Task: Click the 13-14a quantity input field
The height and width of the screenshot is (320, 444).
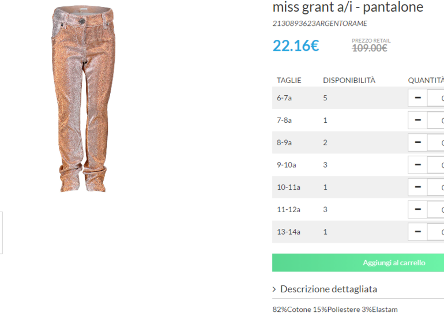Action: 436,232
